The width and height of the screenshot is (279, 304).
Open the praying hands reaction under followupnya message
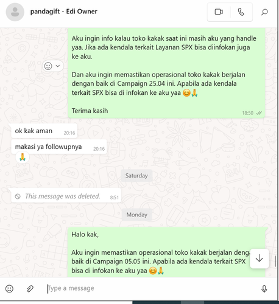pyautogui.click(x=23, y=157)
